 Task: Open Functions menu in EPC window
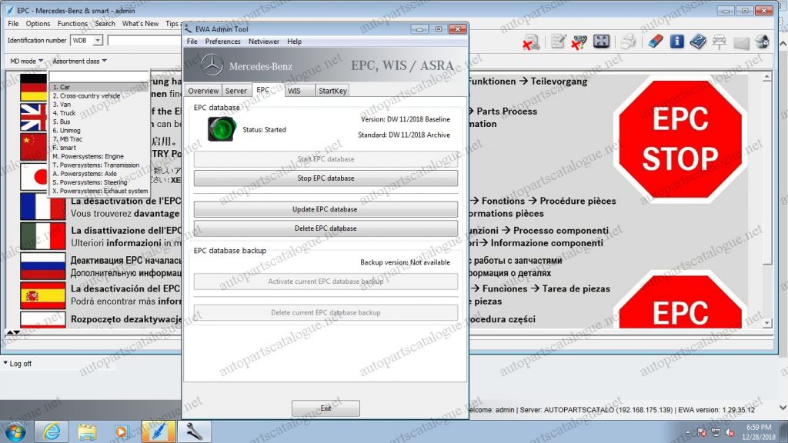pos(72,23)
